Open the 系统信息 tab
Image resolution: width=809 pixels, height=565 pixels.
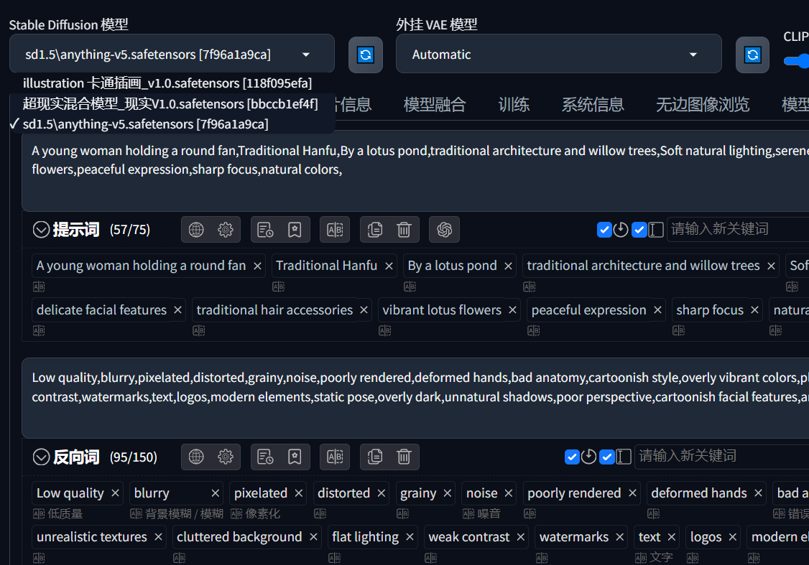point(593,105)
